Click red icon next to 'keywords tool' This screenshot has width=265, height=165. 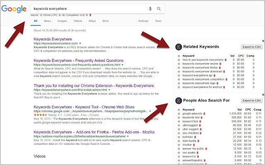[202, 118]
